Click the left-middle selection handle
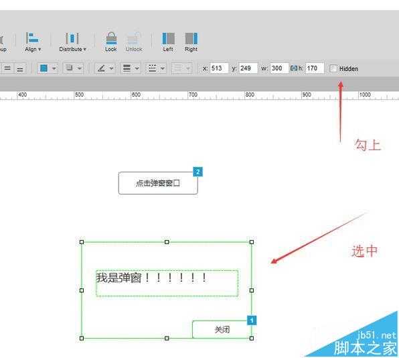This screenshot has height=358, width=399. [x=82, y=290]
